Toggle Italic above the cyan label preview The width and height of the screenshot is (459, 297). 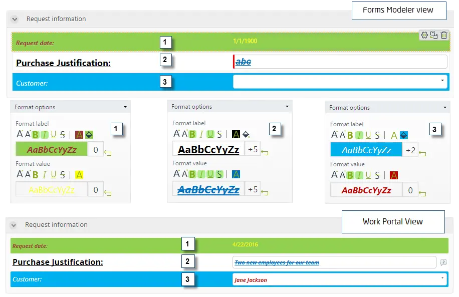point(359,135)
